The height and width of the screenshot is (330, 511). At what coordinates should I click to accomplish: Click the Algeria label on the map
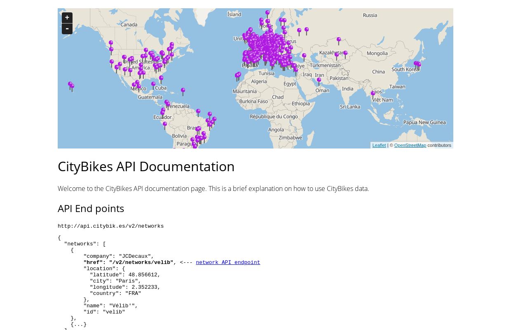[259, 81]
